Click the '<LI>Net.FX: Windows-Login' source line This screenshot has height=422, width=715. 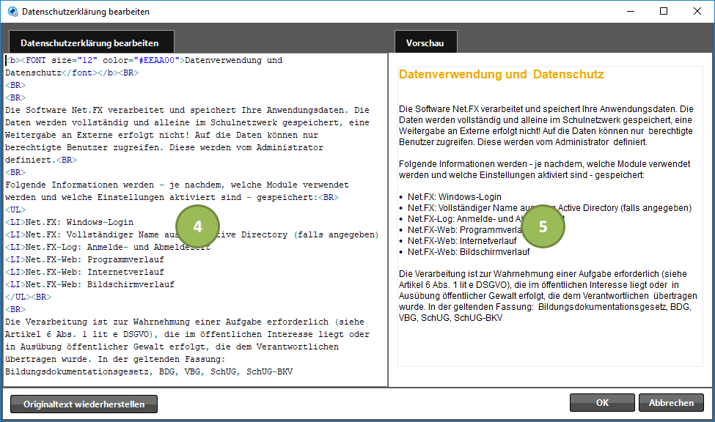70,222
